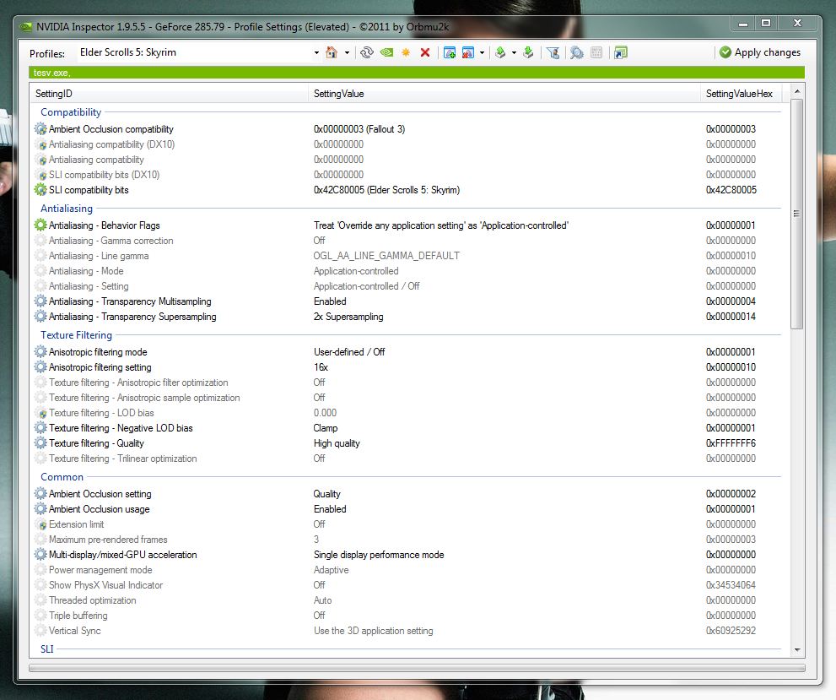Click the import profiles icon
This screenshot has width=836, height=700.
528,52
